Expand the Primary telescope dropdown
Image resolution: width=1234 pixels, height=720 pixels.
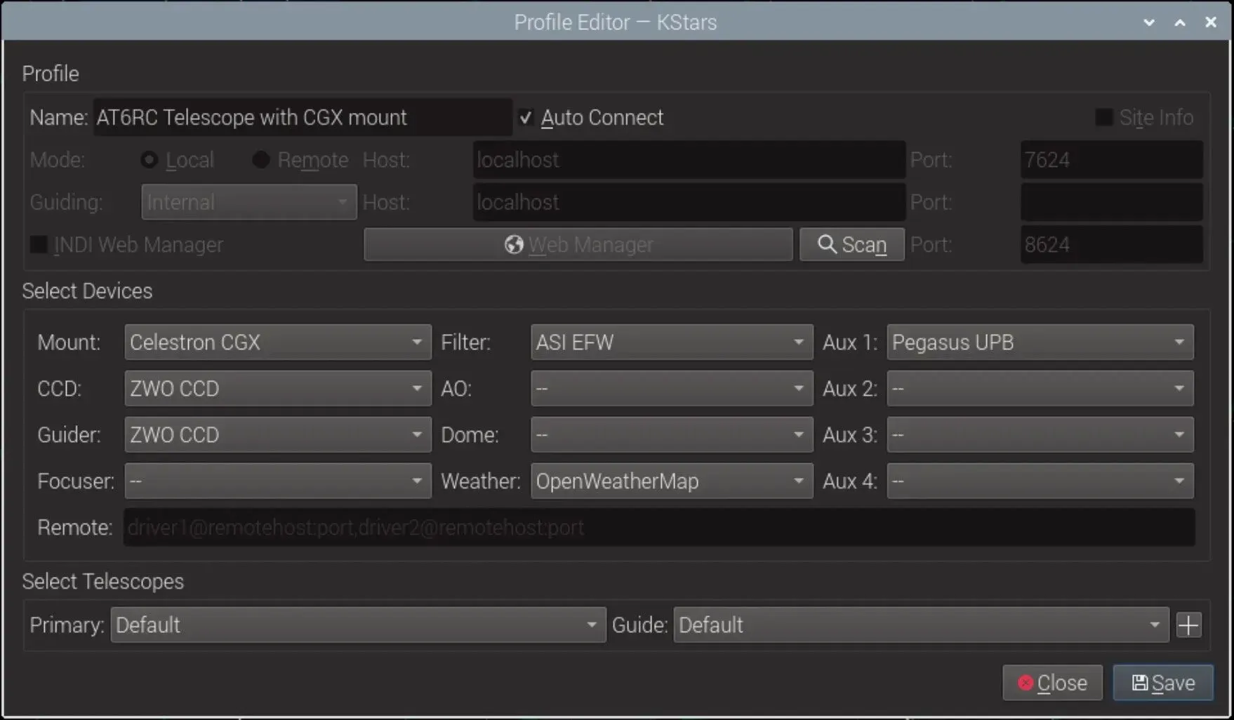(x=358, y=625)
